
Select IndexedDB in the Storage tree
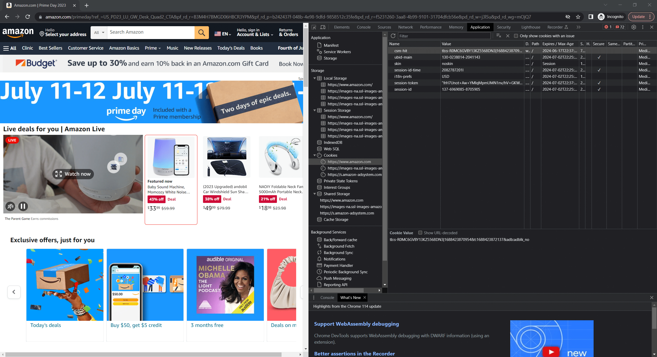click(x=333, y=142)
